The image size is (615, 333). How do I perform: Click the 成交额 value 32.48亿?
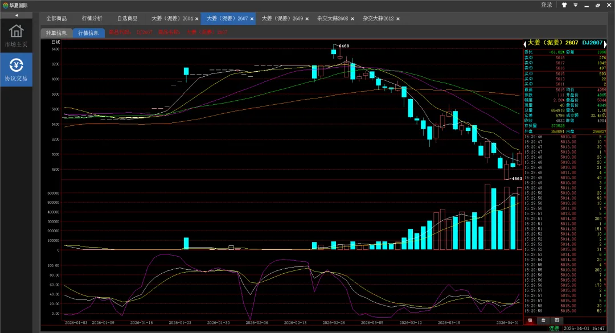(598, 116)
